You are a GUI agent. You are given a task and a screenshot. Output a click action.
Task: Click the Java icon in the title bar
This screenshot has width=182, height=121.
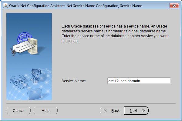5,5
